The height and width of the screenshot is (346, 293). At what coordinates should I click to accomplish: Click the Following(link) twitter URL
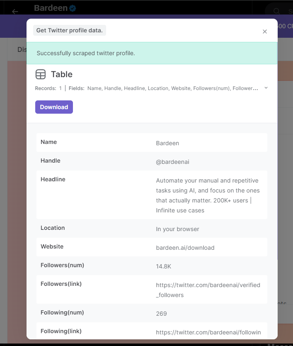208,332
